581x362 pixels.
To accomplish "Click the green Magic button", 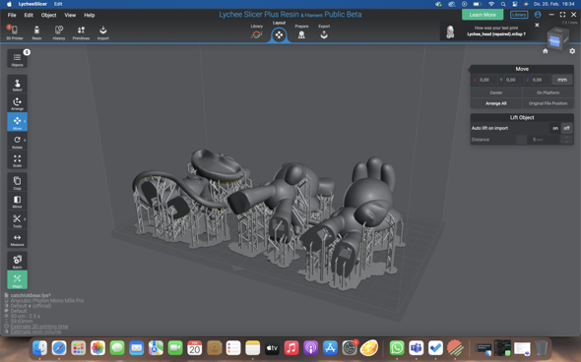I will pyautogui.click(x=17, y=279).
